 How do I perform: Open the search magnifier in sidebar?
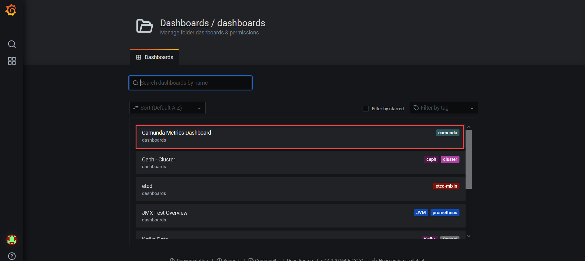click(12, 44)
